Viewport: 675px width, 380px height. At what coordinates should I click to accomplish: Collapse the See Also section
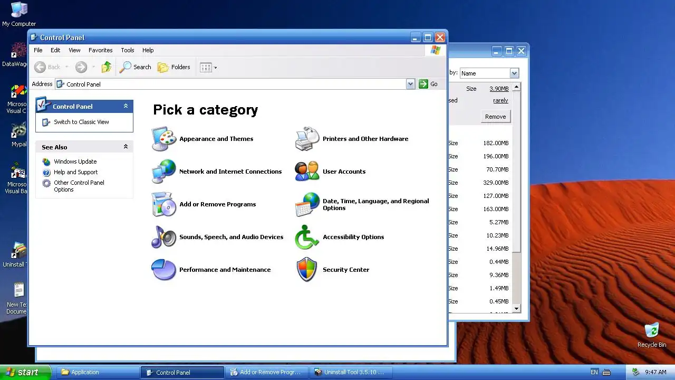pyautogui.click(x=126, y=147)
